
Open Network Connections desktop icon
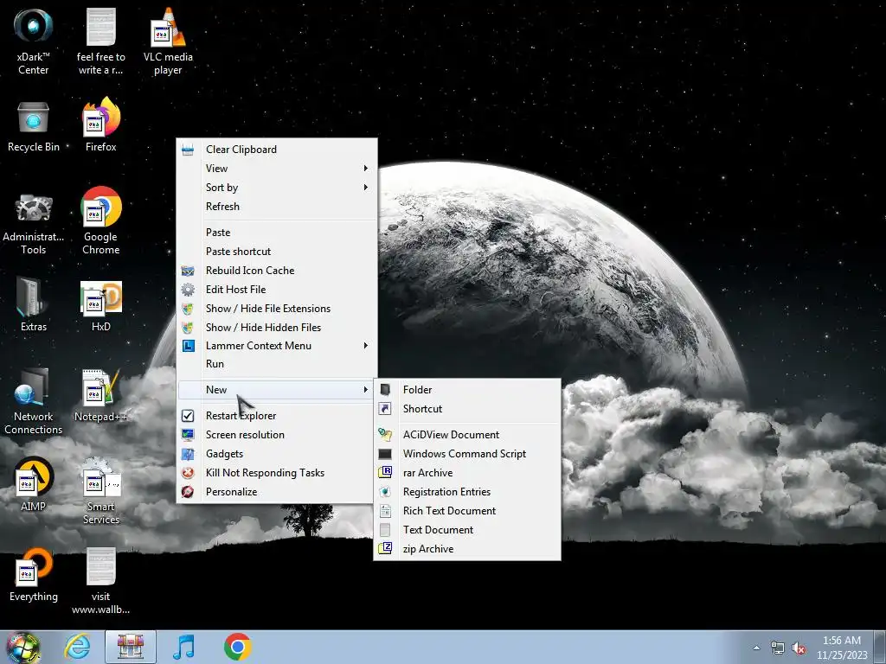34,401
